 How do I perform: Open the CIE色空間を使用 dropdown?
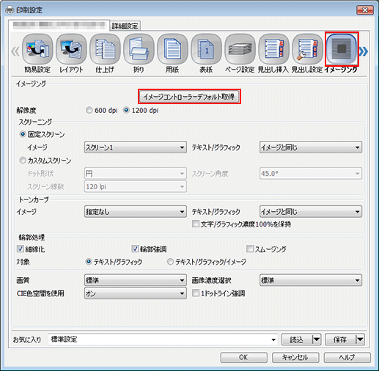pyautogui.click(x=136, y=293)
